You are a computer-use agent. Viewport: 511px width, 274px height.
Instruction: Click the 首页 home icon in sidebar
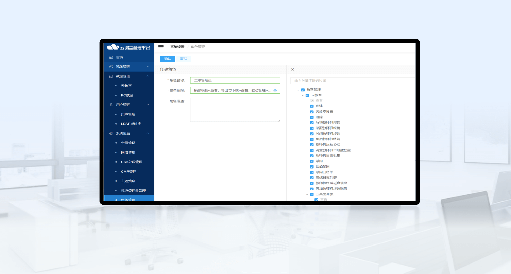pos(111,57)
